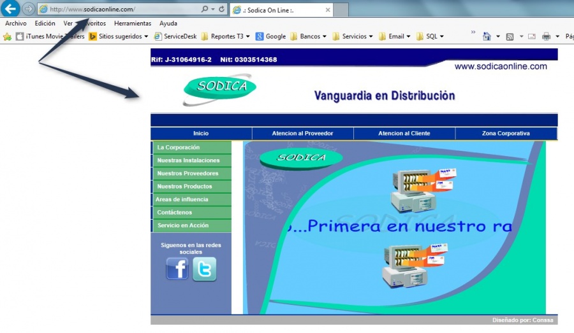Expand the SQL favorites folder
574x333 pixels.
tap(430, 36)
